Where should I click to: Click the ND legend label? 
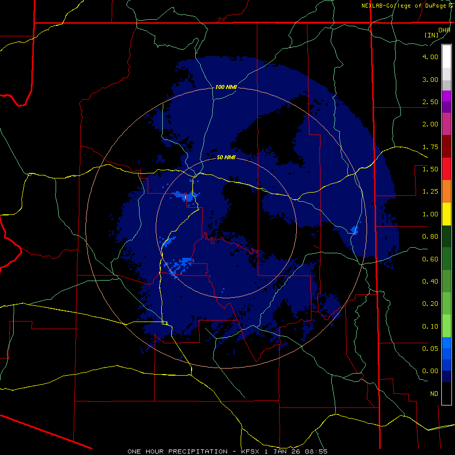[434, 394]
